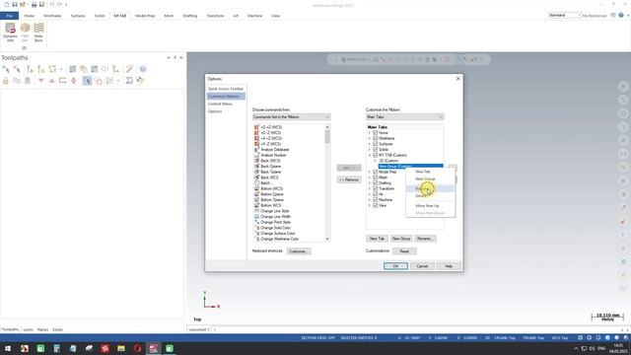The image size is (631, 355).
Task: Select the Back (WCS) command icon
Action: click(256, 161)
